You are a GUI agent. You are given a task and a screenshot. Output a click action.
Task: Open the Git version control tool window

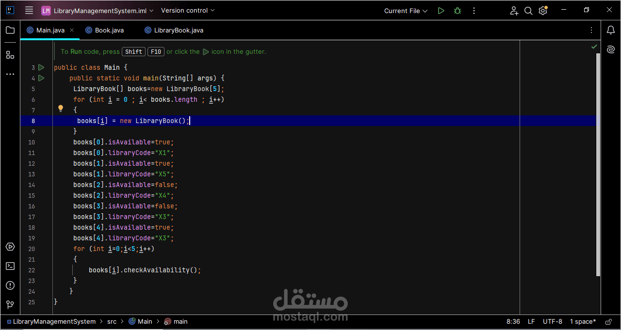pos(10,305)
